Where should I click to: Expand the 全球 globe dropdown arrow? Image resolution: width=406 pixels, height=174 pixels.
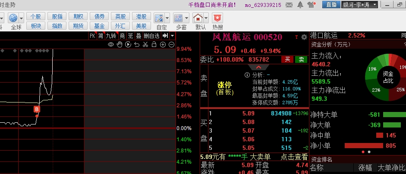[21, 18]
